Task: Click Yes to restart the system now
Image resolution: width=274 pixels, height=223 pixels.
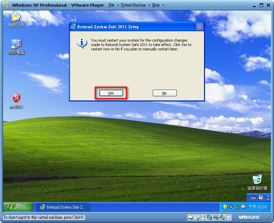Action: tap(111, 93)
